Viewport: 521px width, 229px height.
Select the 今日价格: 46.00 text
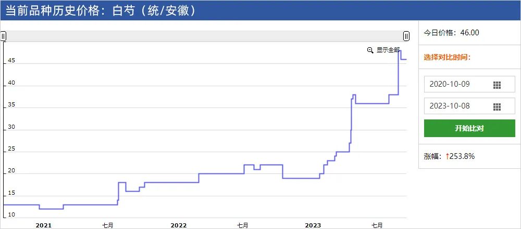point(451,33)
